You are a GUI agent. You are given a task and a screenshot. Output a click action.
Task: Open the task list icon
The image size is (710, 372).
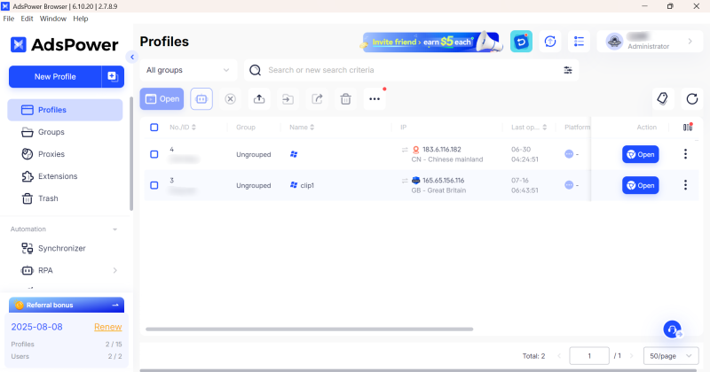point(579,42)
